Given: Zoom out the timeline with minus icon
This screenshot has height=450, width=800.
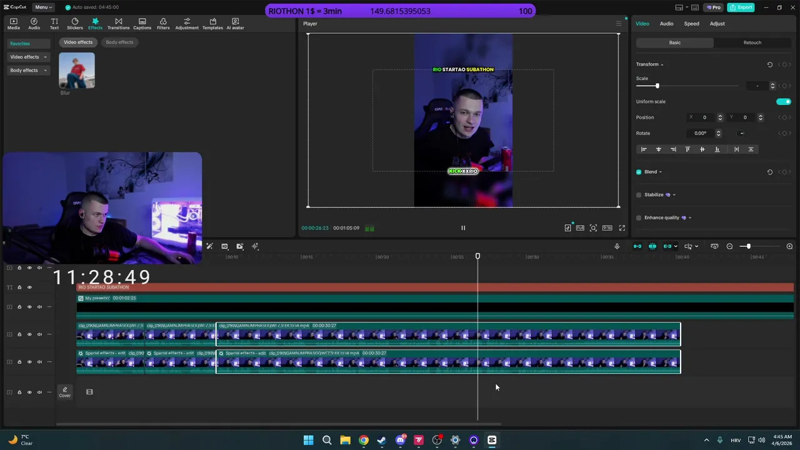Looking at the screenshot, I should pyautogui.click(x=729, y=246).
